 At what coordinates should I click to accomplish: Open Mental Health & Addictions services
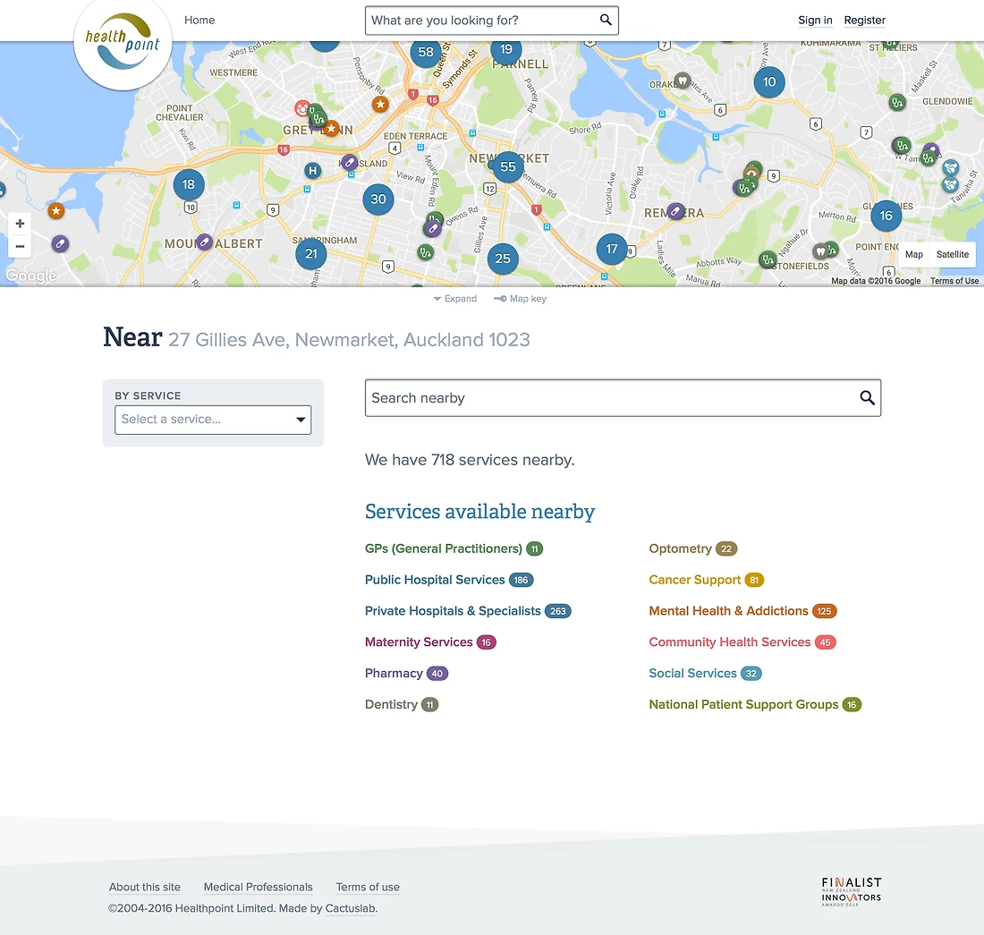(x=728, y=611)
